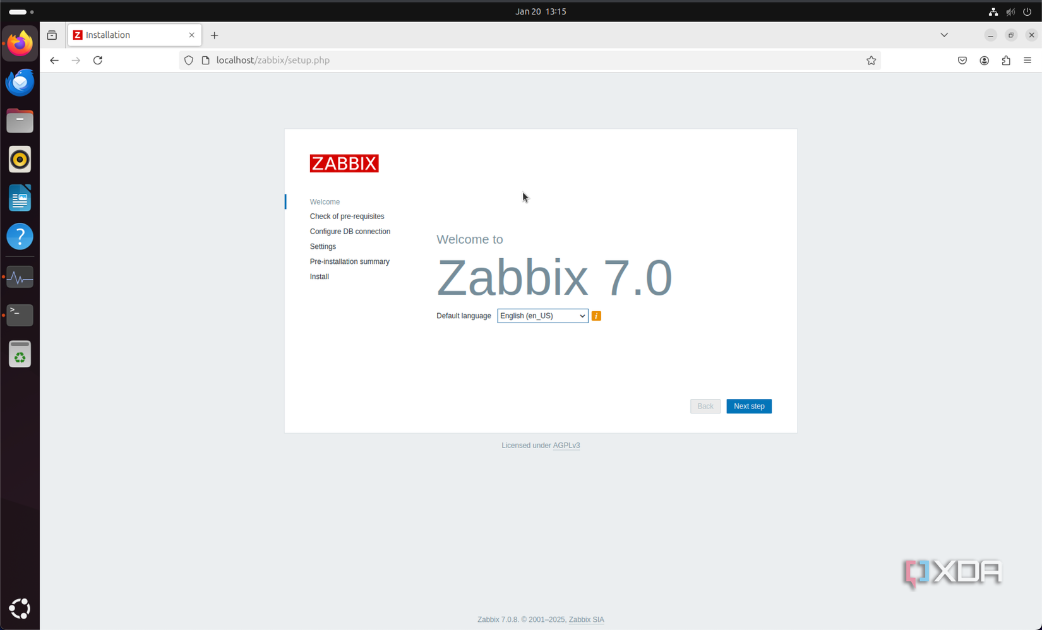Select Check of pre-requisites step
The width and height of the screenshot is (1042, 630).
tap(347, 216)
